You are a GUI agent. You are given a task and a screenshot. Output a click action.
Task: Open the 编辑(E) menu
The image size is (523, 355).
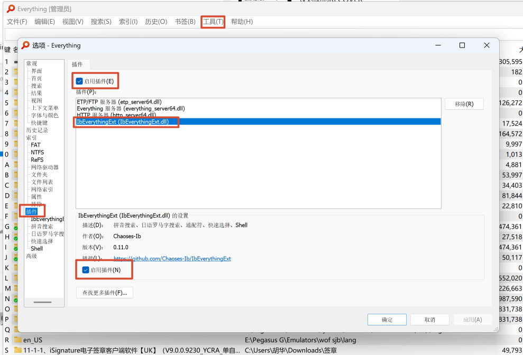click(45, 22)
